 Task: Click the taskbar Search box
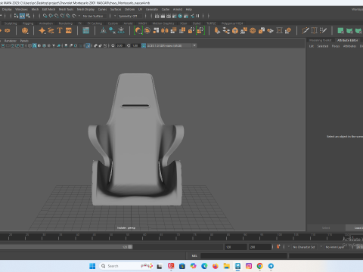pyautogui.click(x=126, y=266)
